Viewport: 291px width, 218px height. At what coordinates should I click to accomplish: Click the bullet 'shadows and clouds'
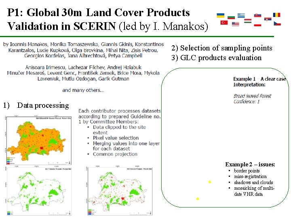(x=253, y=182)
